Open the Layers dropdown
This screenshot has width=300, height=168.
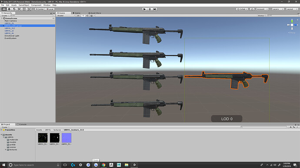click(x=278, y=9)
